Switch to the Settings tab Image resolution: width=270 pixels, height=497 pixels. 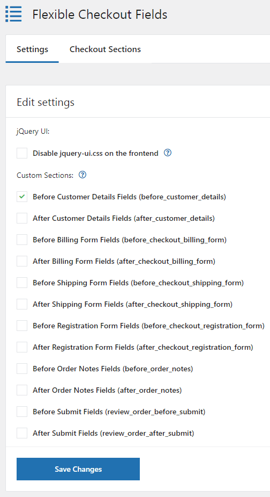pos(32,49)
